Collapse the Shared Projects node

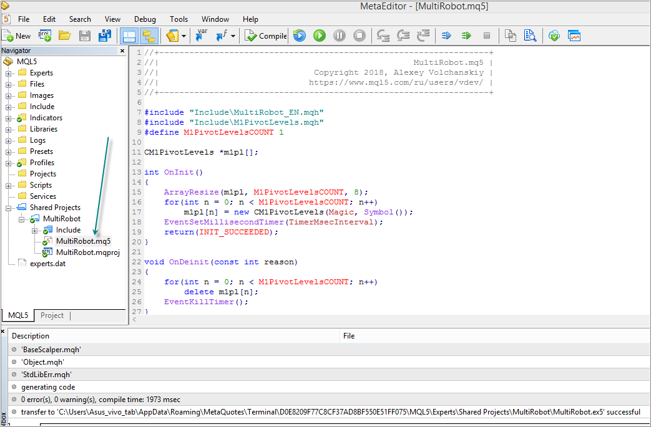click(x=8, y=208)
